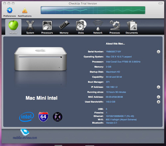Click the activity graph at the top
166x146 pixels.
(93, 10)
